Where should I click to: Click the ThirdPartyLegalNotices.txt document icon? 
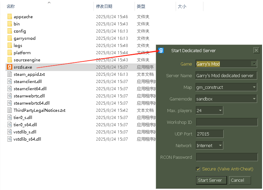(10, 110)
